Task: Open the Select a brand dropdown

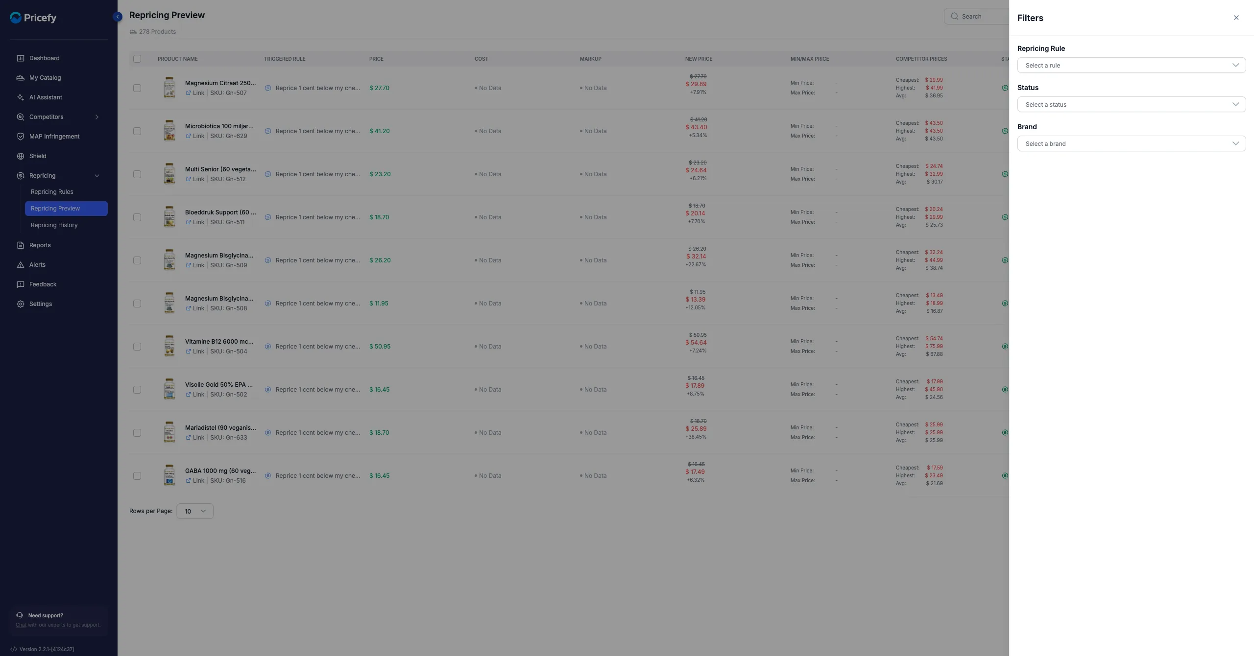Action: (x=1131, y=143)
